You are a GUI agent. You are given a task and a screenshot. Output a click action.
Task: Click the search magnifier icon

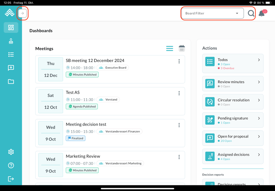(251, 14)
